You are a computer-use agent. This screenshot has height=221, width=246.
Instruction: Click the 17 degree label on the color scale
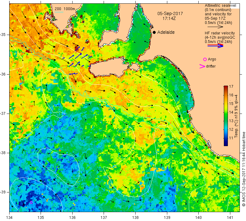[231, 87]
